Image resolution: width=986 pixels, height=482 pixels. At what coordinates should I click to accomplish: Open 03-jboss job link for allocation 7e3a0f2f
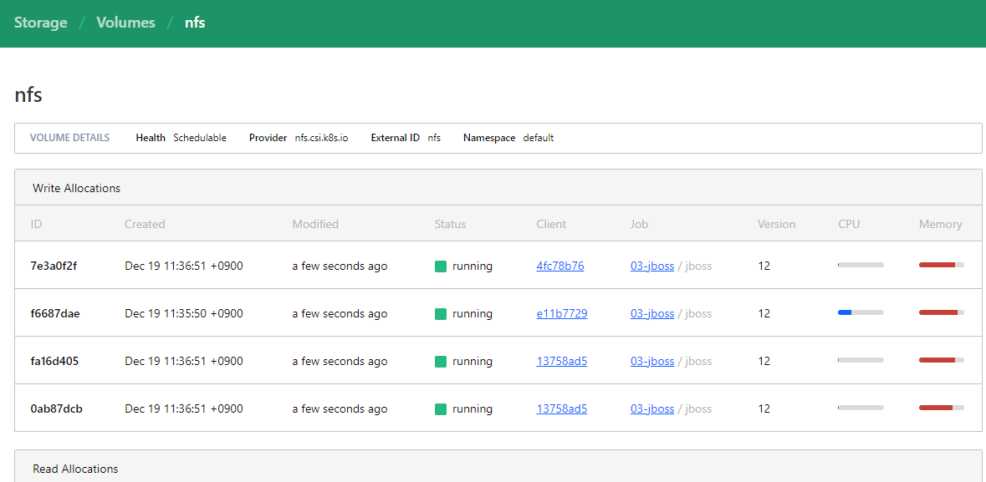coord(652,266)
